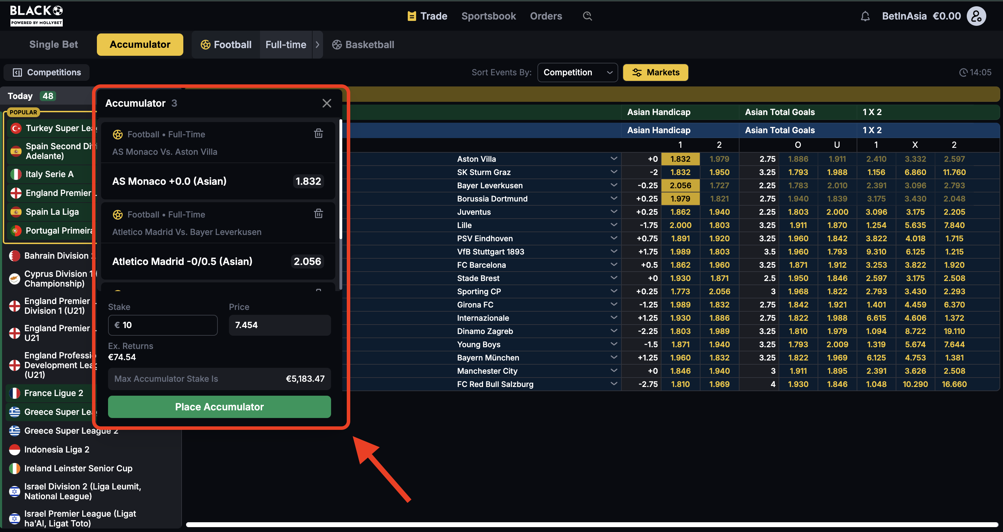Close the Accumulator panel
Image resolution: width=1003 pixels, height=532 pixels.
coord(326,103)
